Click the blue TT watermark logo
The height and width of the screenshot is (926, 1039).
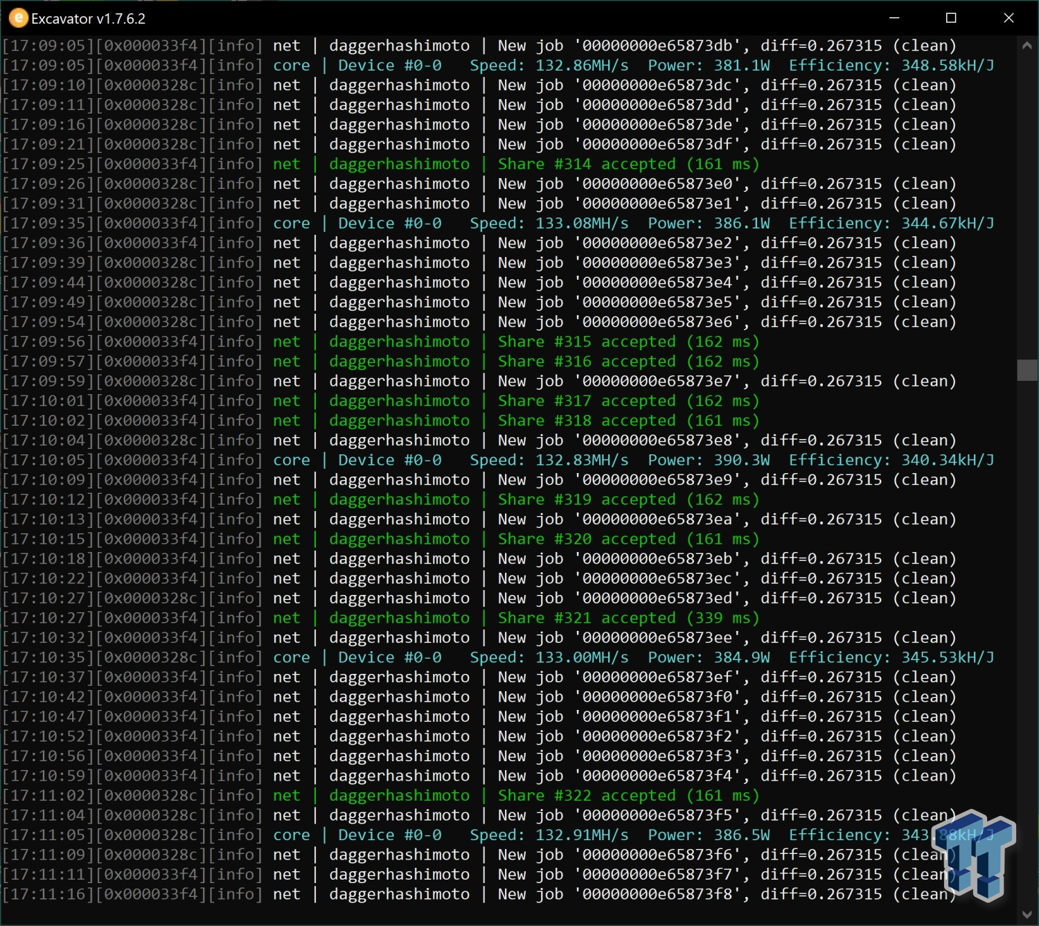tap(975, 856)
